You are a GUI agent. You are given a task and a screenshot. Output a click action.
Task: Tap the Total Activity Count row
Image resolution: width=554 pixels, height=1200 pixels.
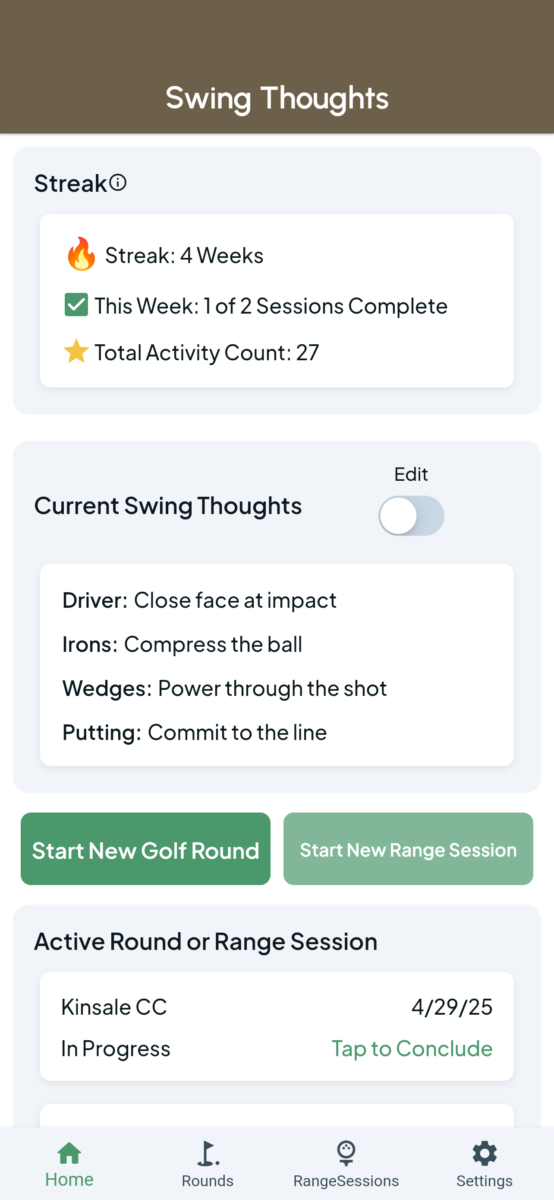pyautogui.click(x=191, y=352)
